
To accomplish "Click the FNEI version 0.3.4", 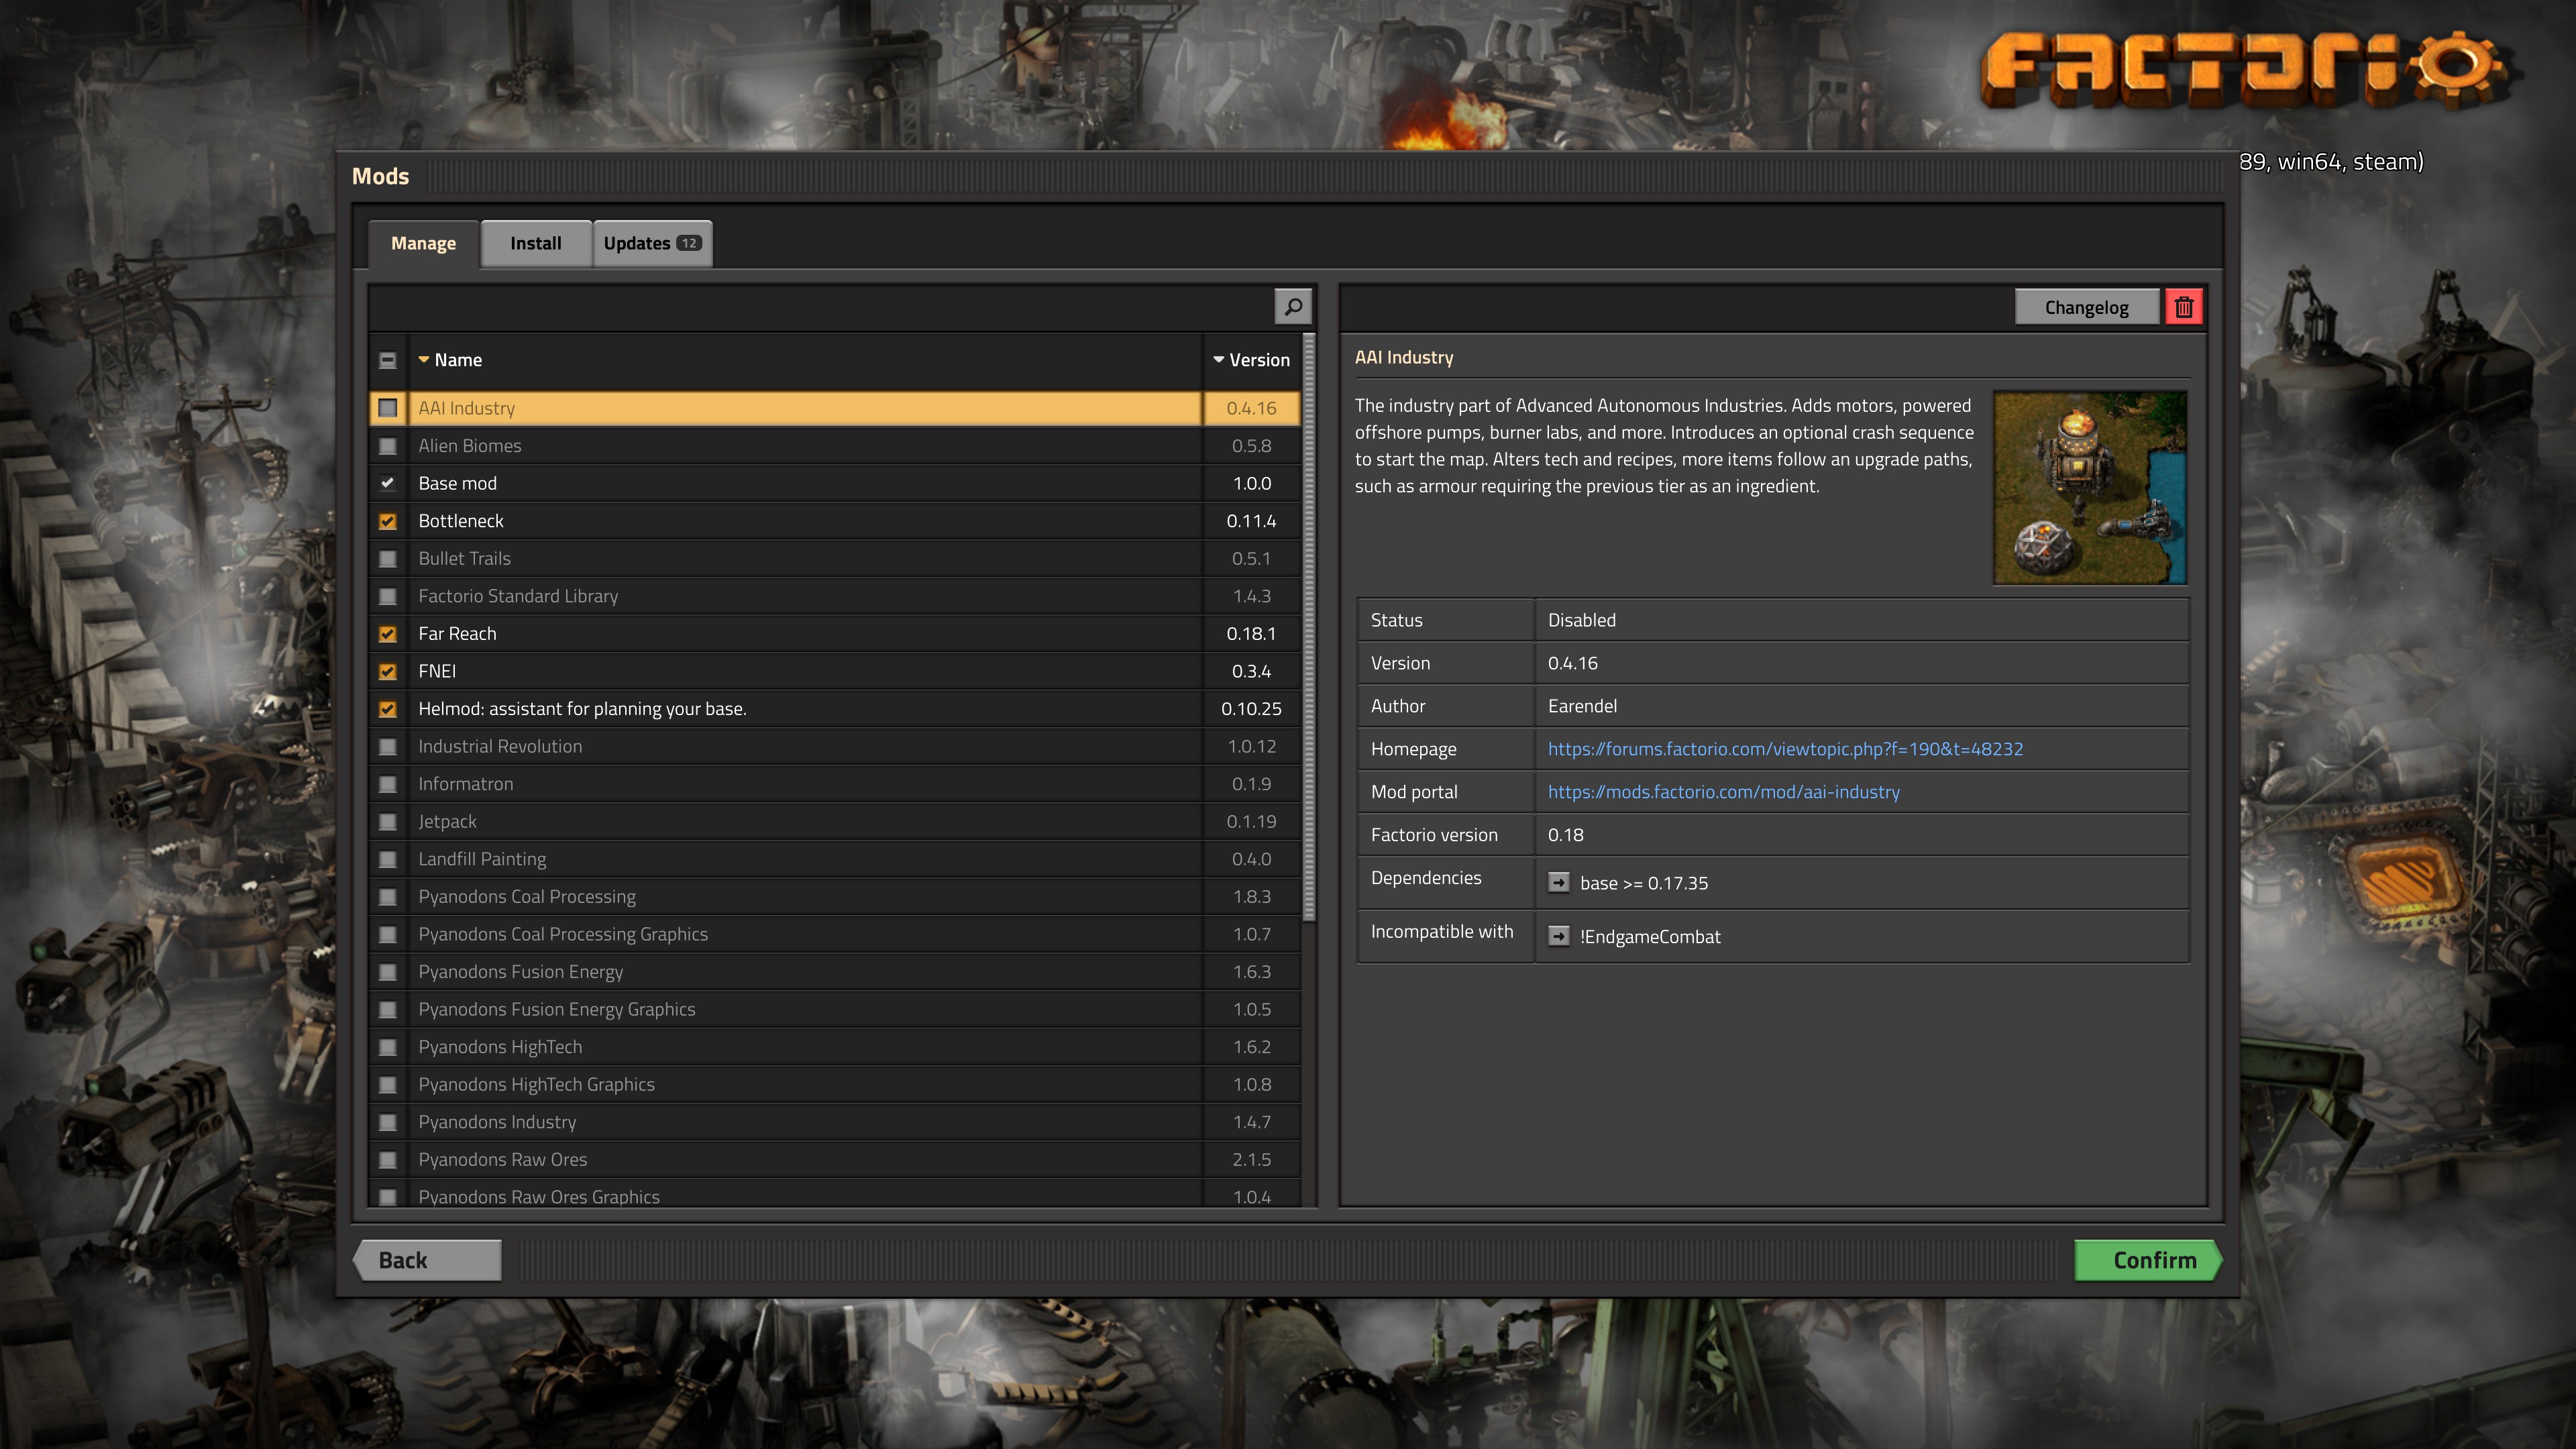I will coord(1251,671).
